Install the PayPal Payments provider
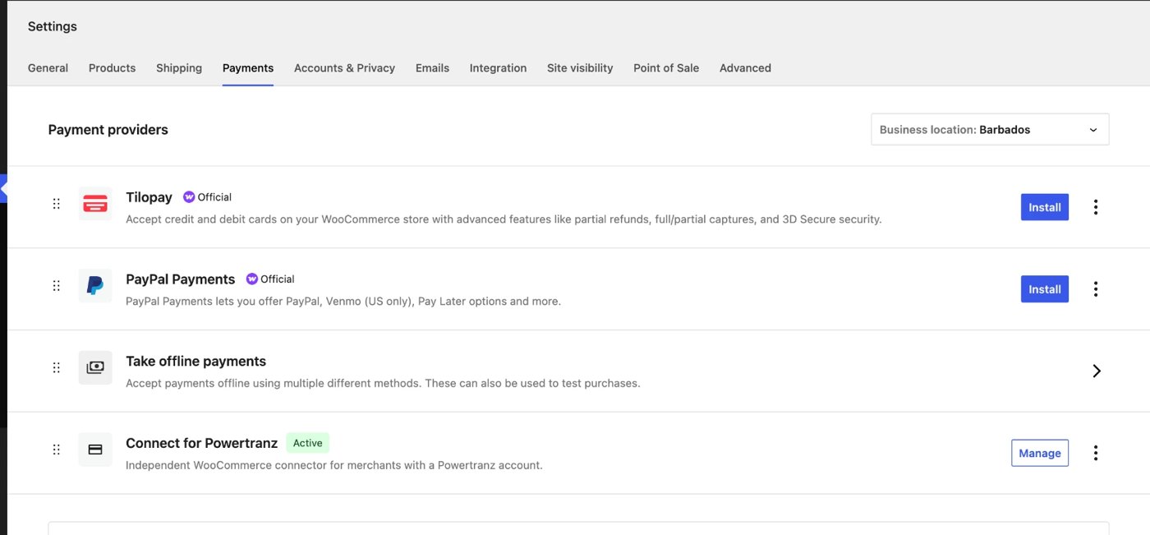Image resolution: width=1150 pixels, height=535 pixels. point(1045,289)
